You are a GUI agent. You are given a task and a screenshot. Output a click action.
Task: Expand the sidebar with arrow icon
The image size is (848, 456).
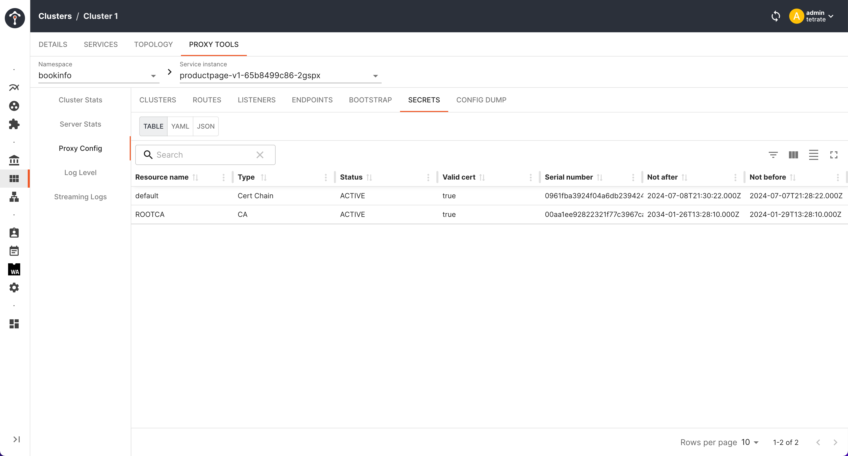point(16,439)
